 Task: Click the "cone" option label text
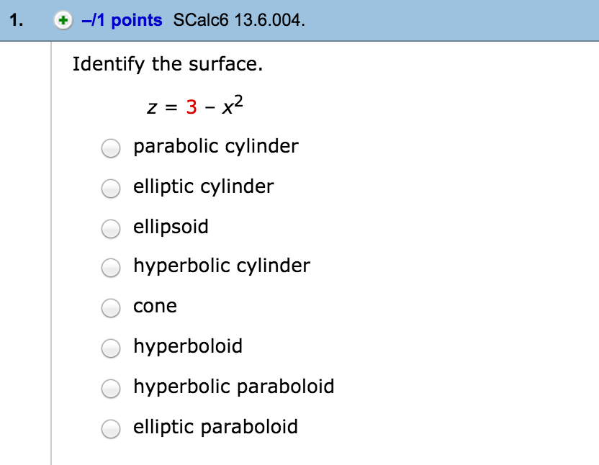(x=155, y=306)
